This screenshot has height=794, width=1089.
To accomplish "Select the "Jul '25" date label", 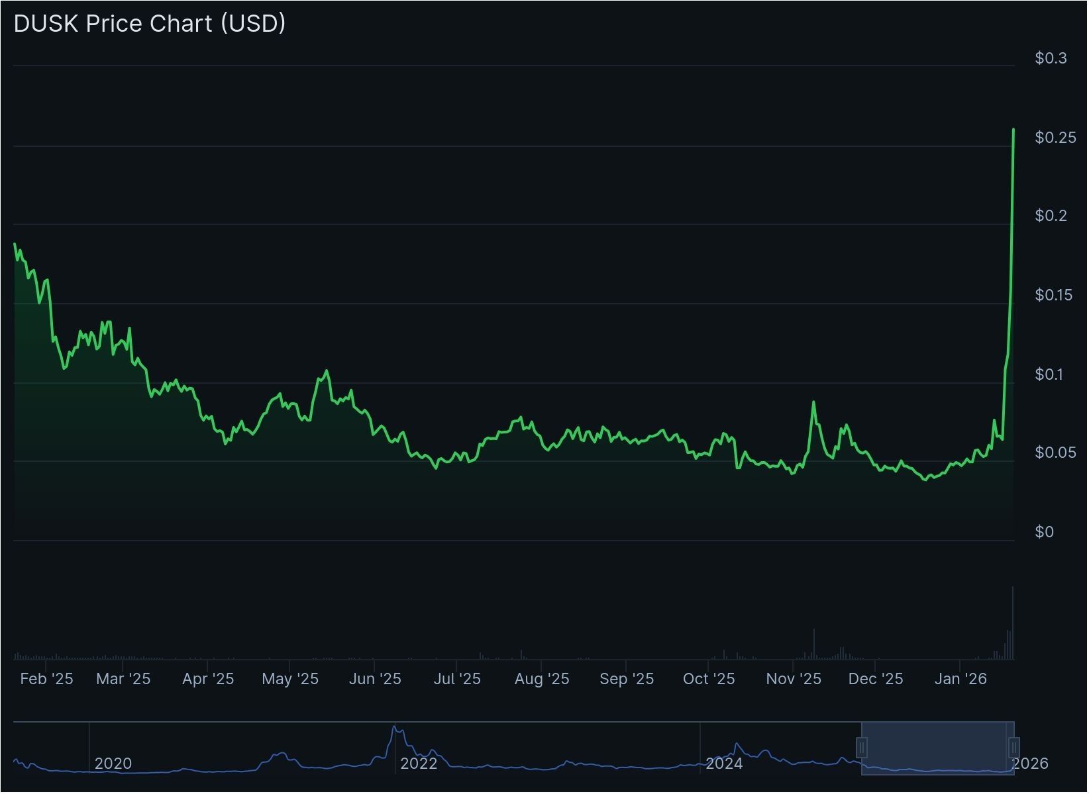I will click(x=457, y=679).
